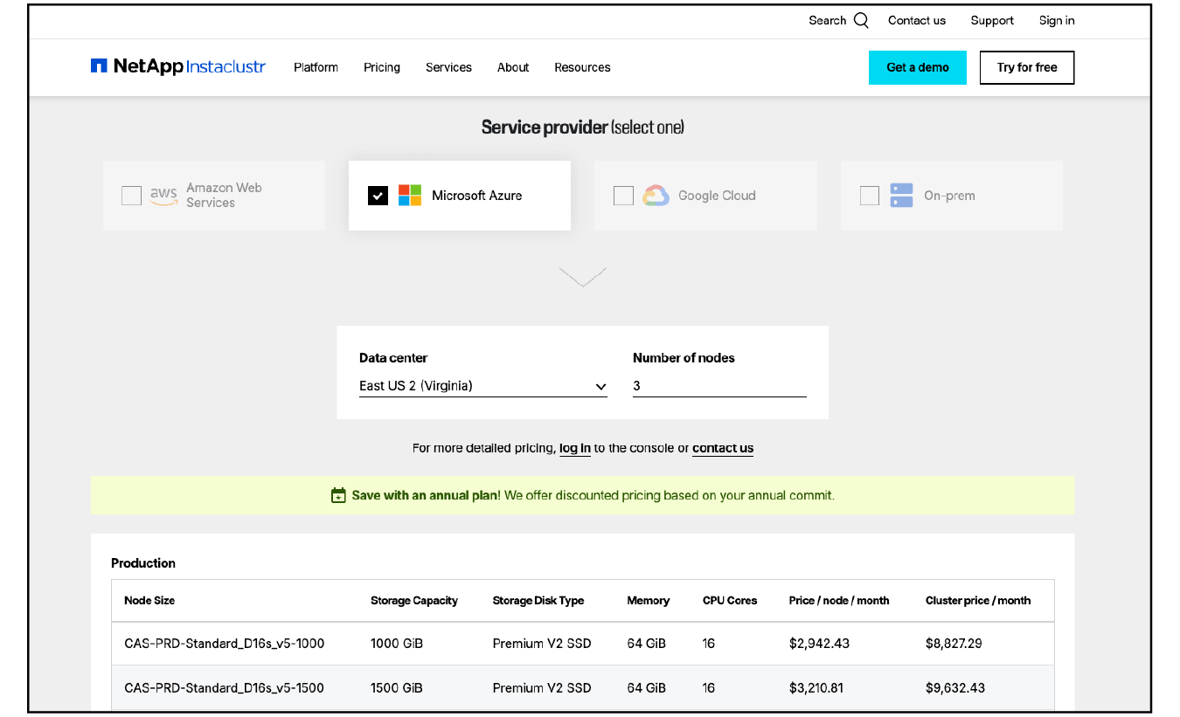Select the On-prem checkbox option
The height and width of the screenshot is (717, 1180).
[869, 195]
